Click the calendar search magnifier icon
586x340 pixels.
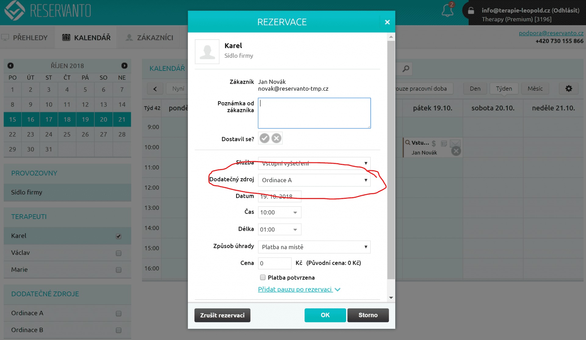pos(406,69)
